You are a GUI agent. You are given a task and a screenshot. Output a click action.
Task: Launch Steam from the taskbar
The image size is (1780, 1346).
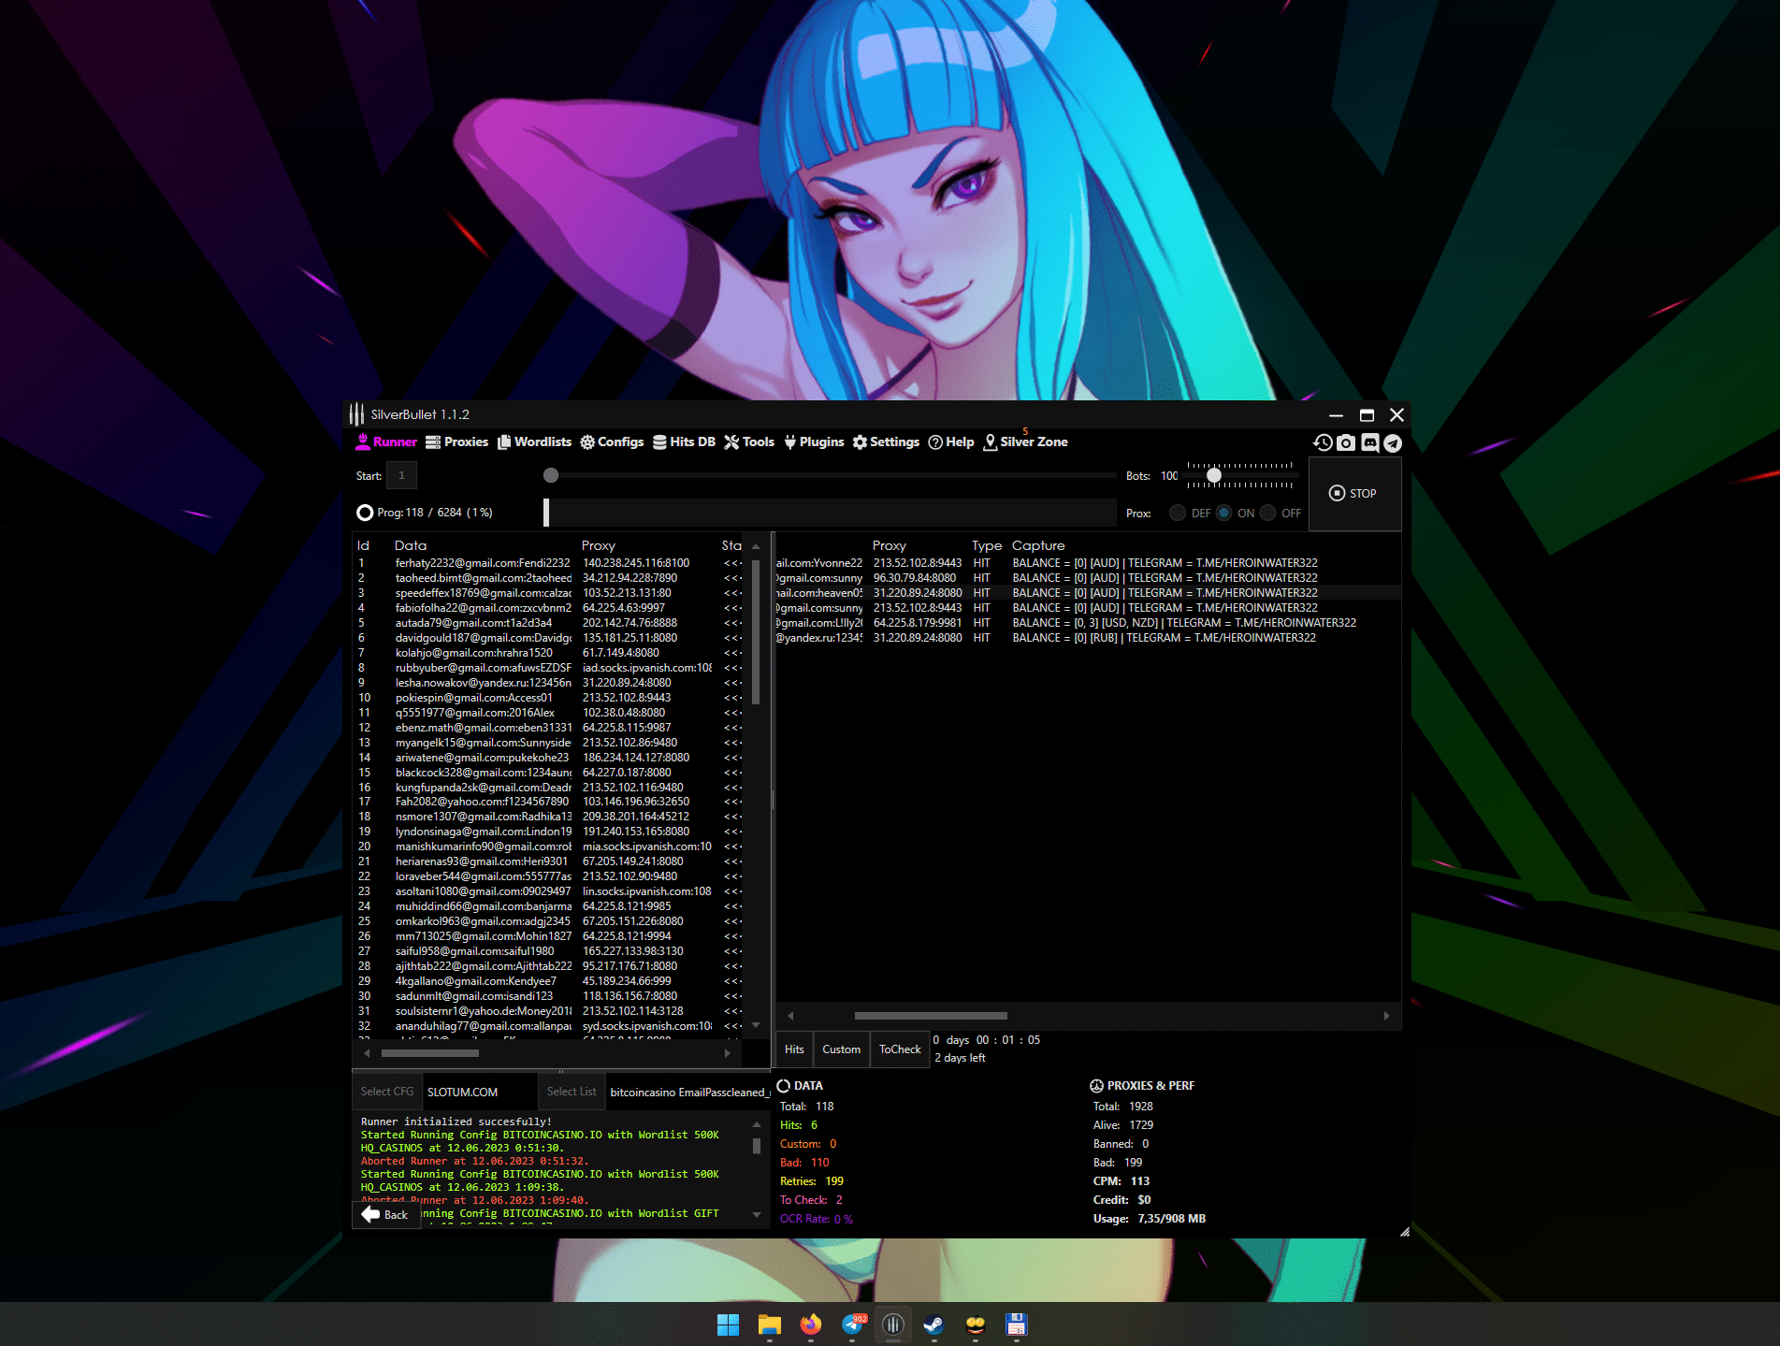pos(933,1324)
